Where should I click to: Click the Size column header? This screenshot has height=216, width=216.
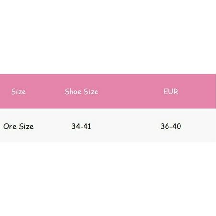tap(18, 92)
